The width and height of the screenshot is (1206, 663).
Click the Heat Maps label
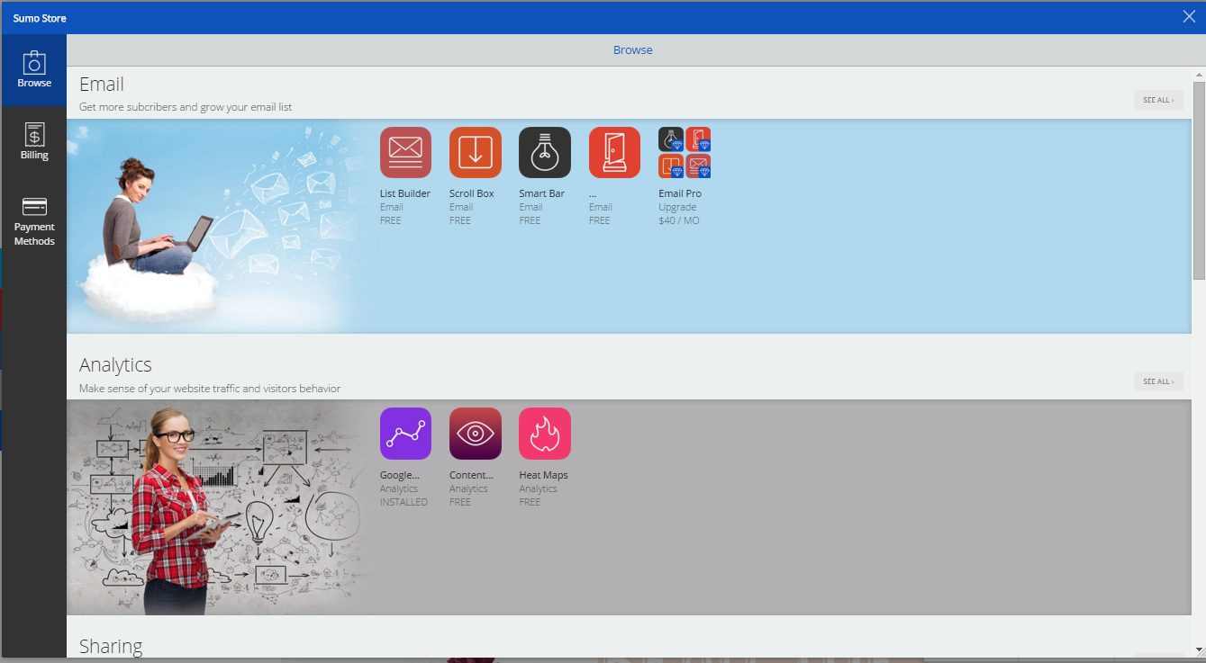point(543,475)
